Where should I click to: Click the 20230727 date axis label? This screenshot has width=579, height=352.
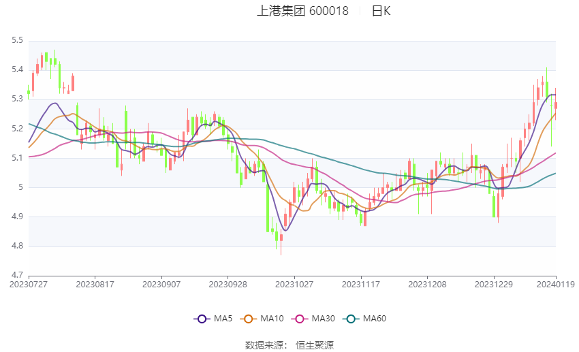point(28,284)
